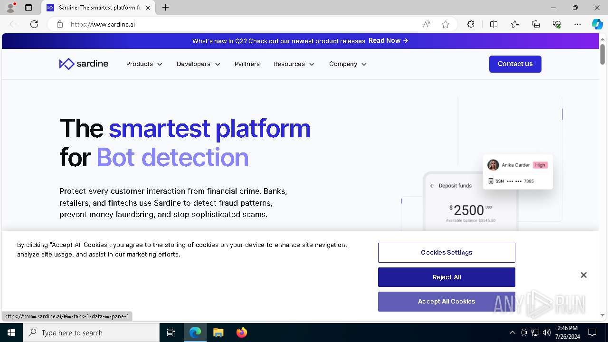Image resolution: width=608 pixels, height=342 pixels.
Task: Click the Contact us button
Action: pos(515,64)
